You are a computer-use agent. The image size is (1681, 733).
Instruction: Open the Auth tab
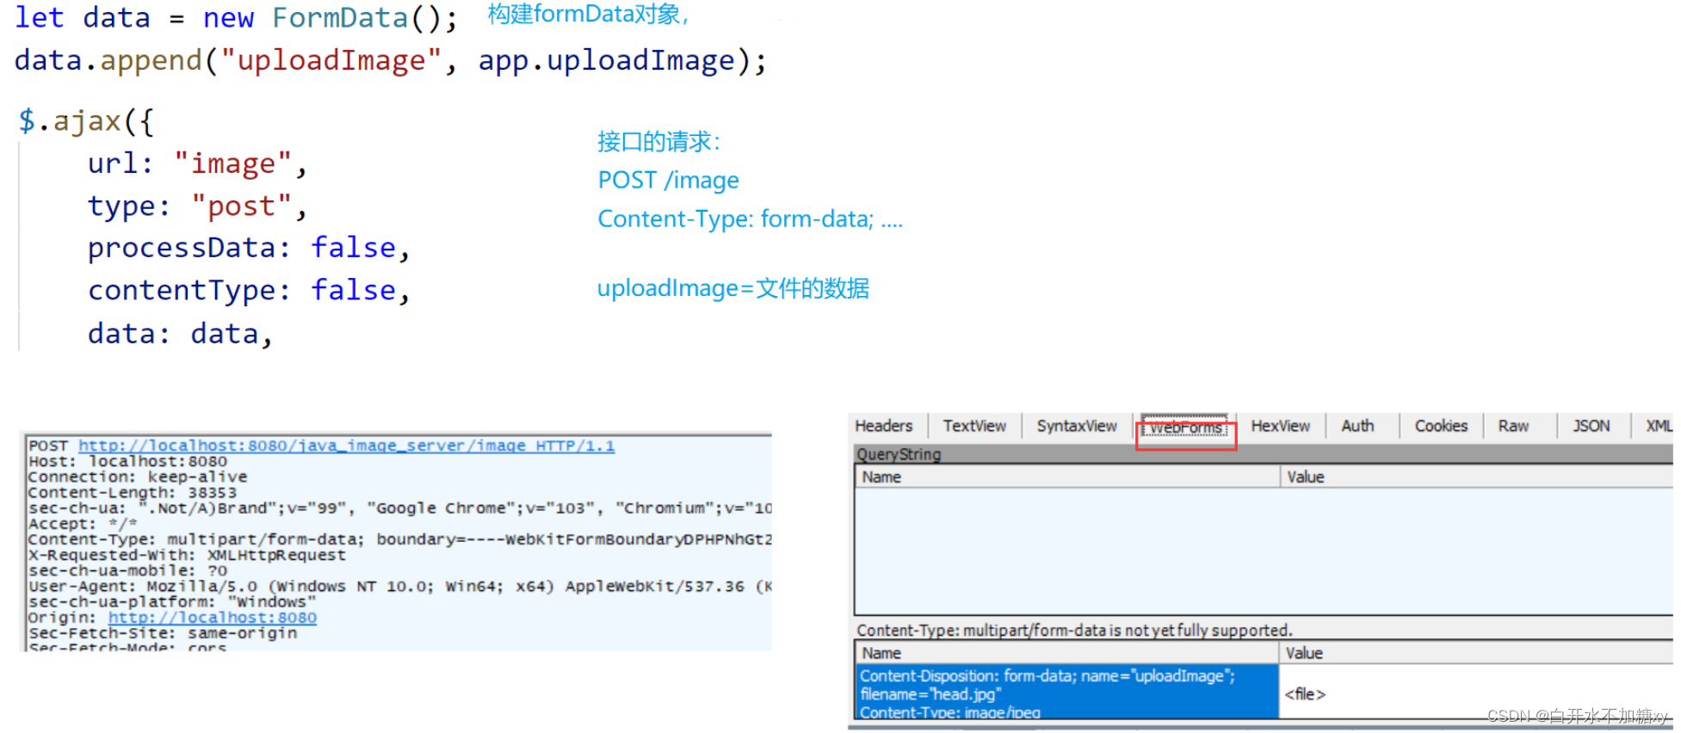[1357, 426]
